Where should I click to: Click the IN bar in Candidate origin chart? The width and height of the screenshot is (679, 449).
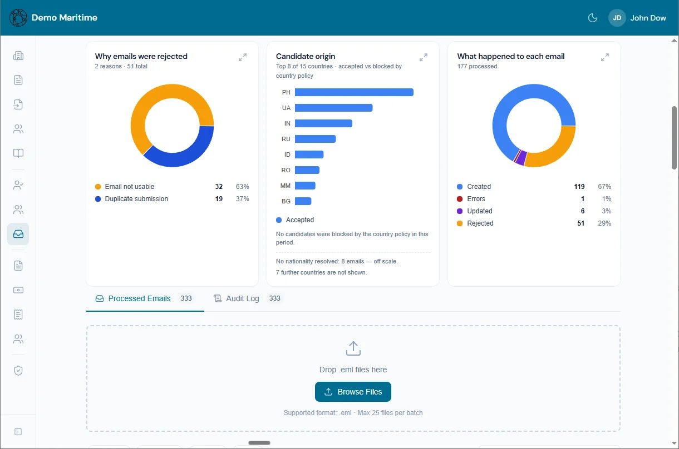(x=323, y=123)
